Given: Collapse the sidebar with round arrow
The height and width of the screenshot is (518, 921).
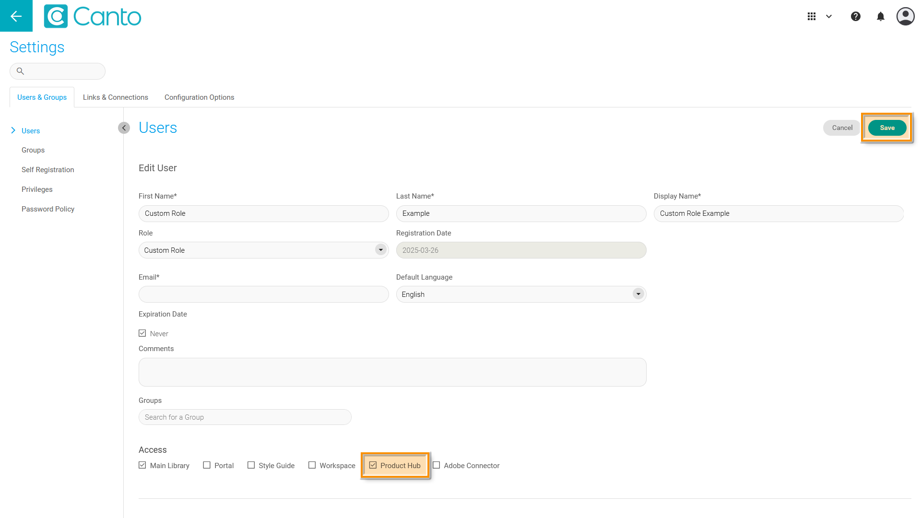Looking at the screenshot, I should (x=124, y=128).
